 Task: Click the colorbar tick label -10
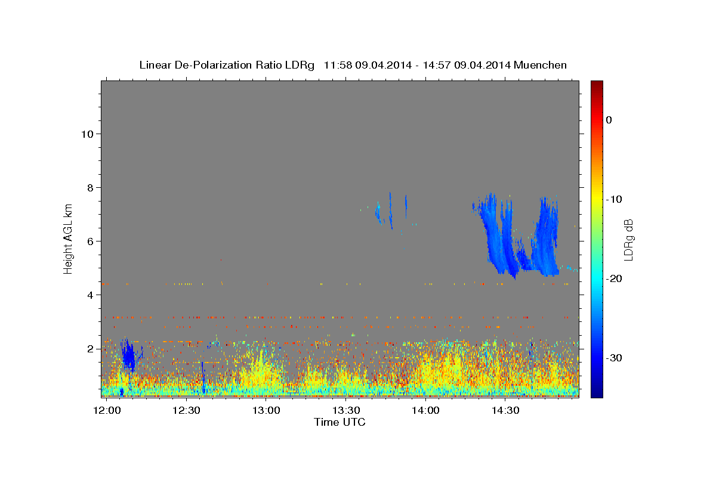pos(614,199)
